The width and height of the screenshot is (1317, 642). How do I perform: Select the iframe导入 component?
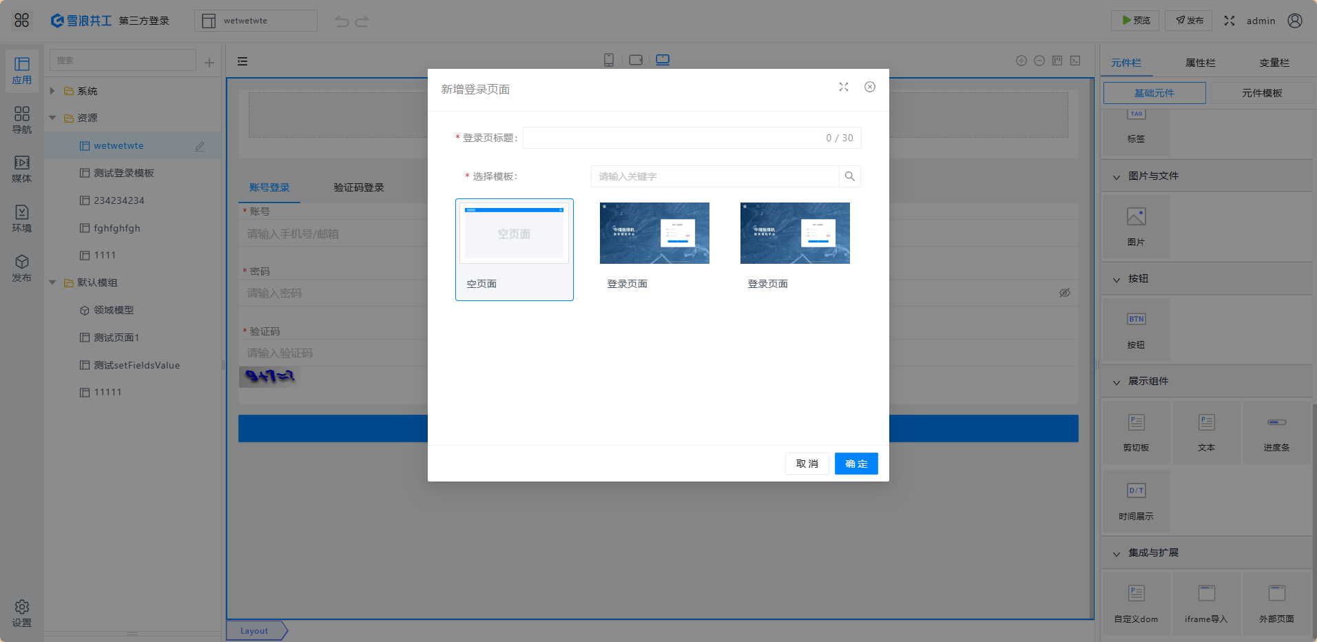pyautogui.click(x=1207, y=603)
